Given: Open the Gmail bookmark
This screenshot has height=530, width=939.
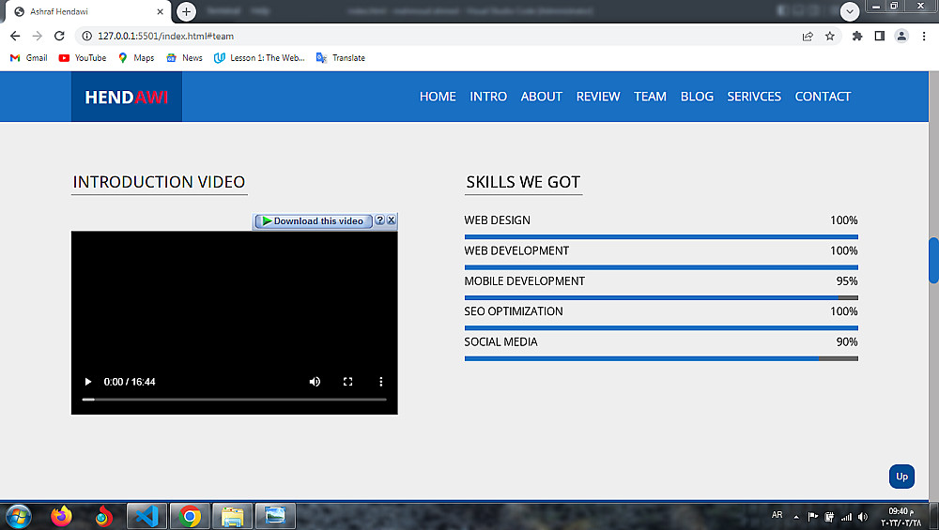Looking at the screenshot, I should [29, 58].
